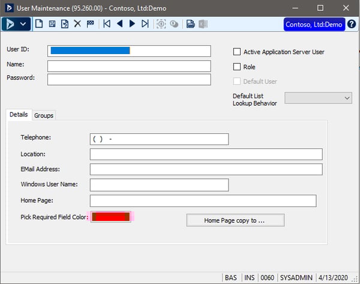The width and height of the screenshot is (360, 284).
Task: Pick the red required field color swatch
Action: (111, 217)
